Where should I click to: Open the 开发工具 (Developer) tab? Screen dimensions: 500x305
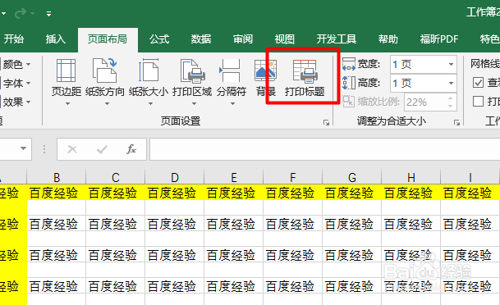coord(337,39)
